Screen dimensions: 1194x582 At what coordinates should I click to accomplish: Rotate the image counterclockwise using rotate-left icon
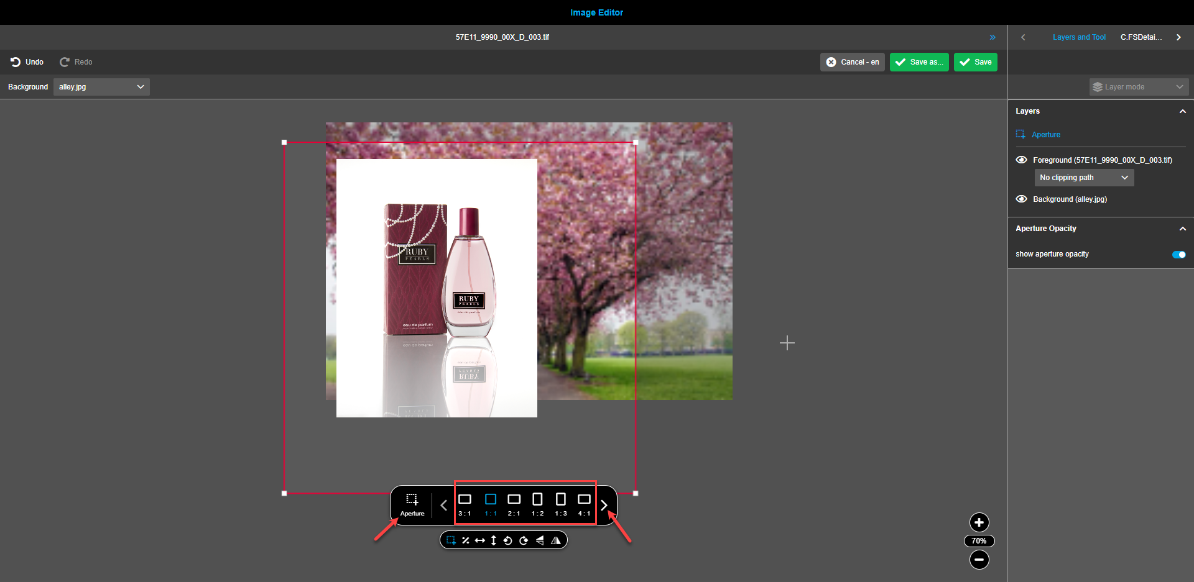[x=507, y=540]
